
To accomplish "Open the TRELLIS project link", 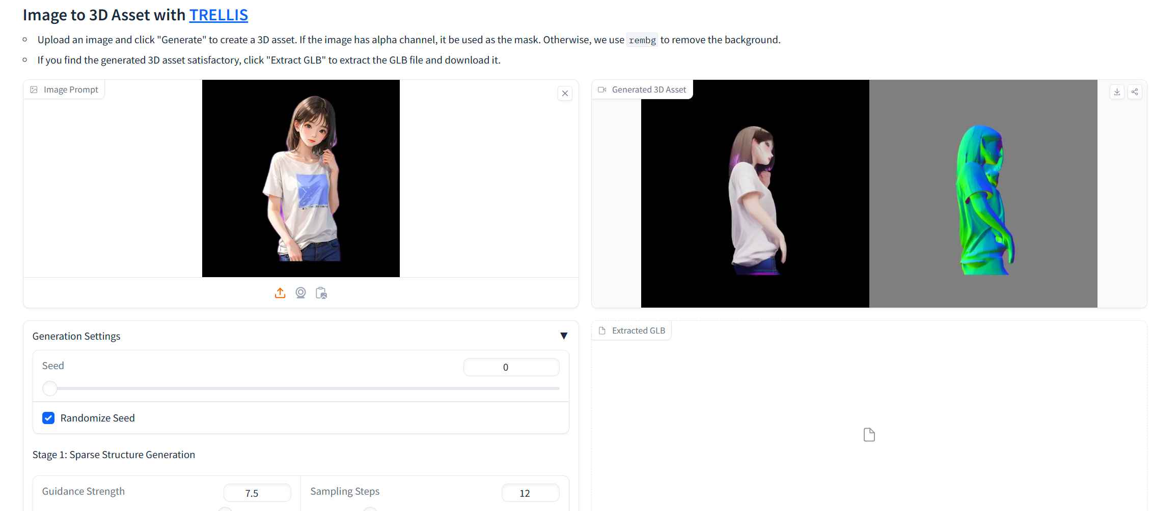I will [218, 15].
